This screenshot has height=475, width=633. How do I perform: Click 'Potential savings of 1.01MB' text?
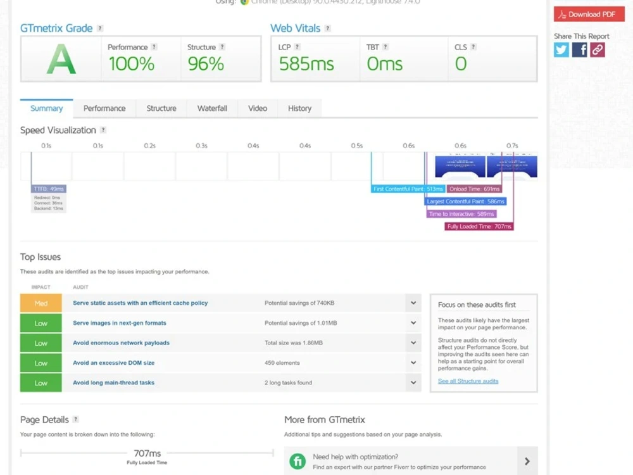point(300,323)
